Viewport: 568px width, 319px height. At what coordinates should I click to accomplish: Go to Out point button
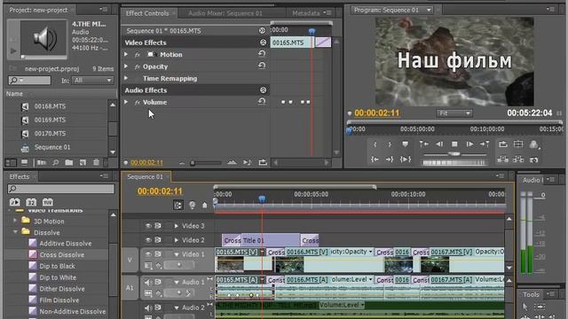(x=390, y=159)
